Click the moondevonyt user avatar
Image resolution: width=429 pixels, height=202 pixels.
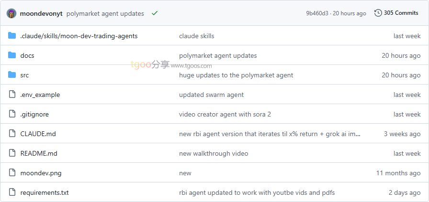click(11, 13)
